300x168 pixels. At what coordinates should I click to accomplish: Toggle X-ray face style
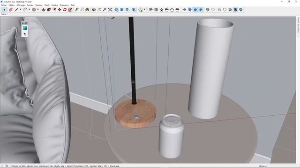(x=208, y=9)
